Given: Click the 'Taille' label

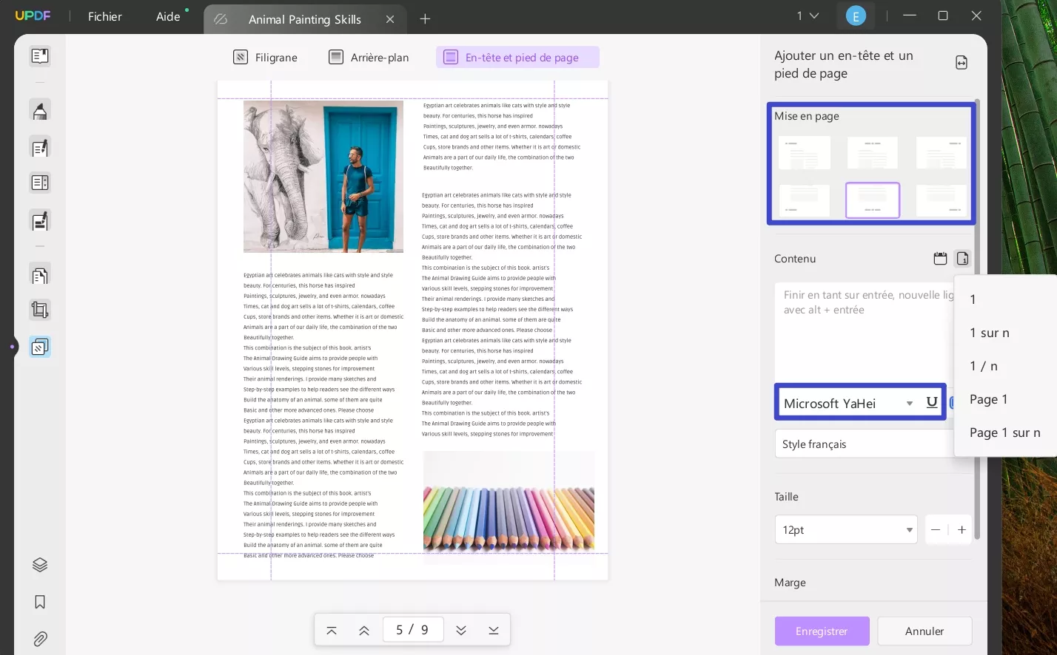Looking at the screenshot, I should pyautogui.click(x=786, y=497).
